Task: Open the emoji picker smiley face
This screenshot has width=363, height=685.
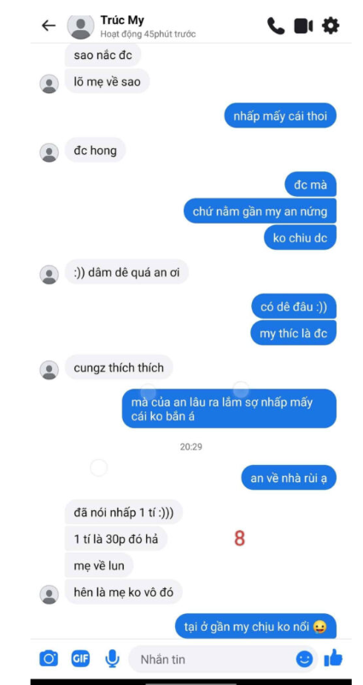Action: pyautogui.click(x=304, y=658)
